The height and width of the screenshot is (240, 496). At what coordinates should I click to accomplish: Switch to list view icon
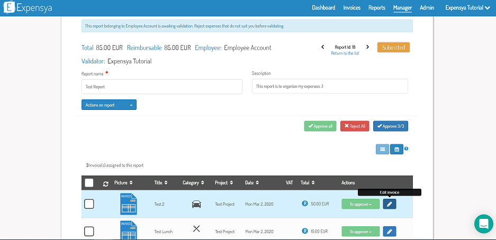pos(382,149)
